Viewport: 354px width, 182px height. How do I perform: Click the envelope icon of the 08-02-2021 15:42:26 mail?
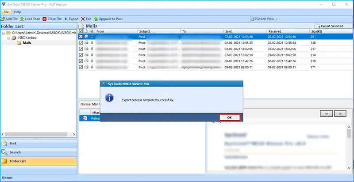(x=86, y=61)
